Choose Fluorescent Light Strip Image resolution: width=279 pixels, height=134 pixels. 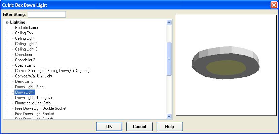coord(33,103)
